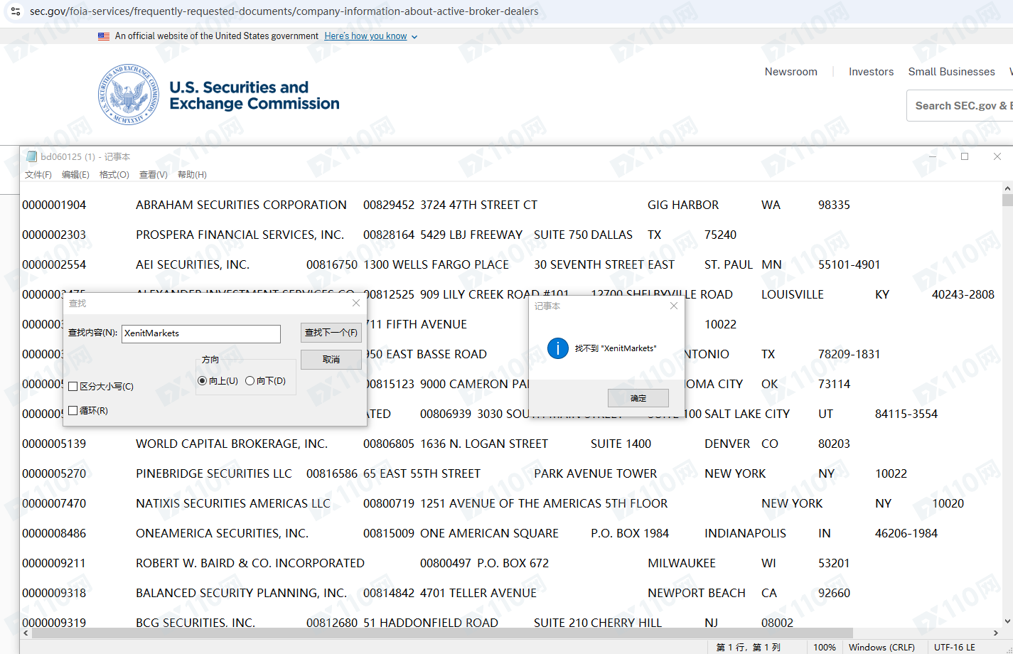Click the Find Next button
Image resolution: width=1013 pixels, height=654 pixels.
point(331,333)
